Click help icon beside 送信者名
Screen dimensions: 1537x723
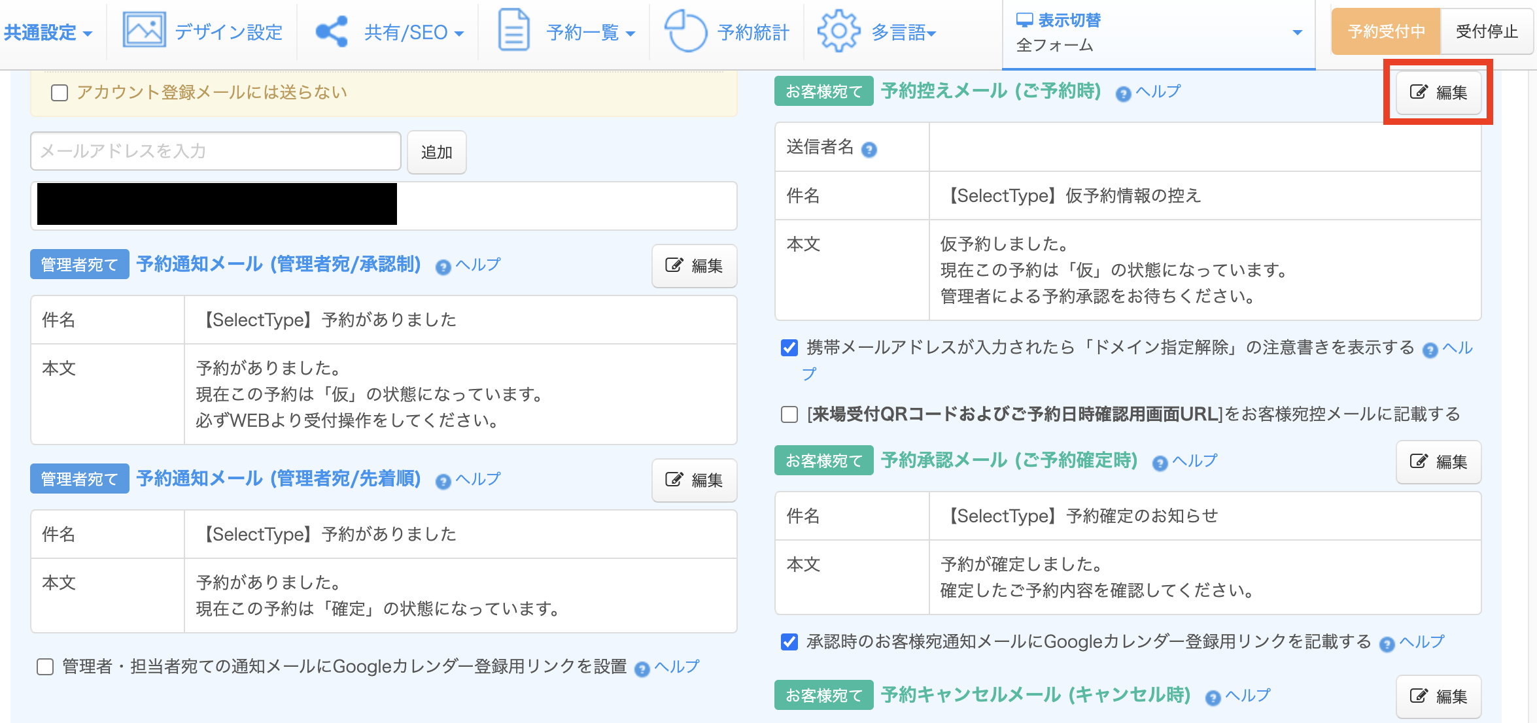(x=869, y=150)
